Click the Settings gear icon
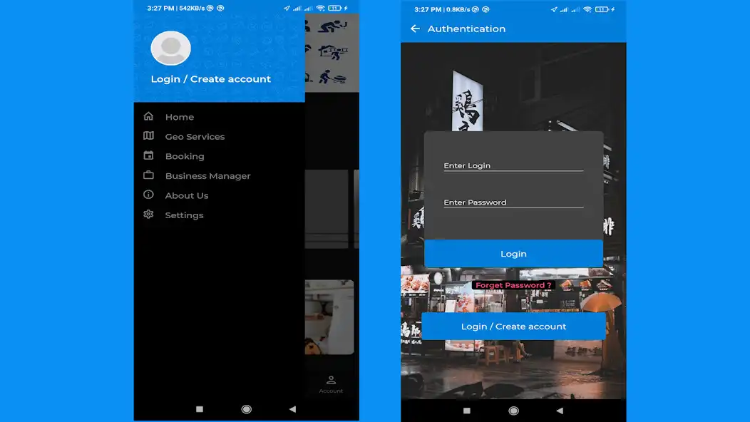The height and width of the screenshot is (422, 750). pyautogui.click(x=148, y=215)
